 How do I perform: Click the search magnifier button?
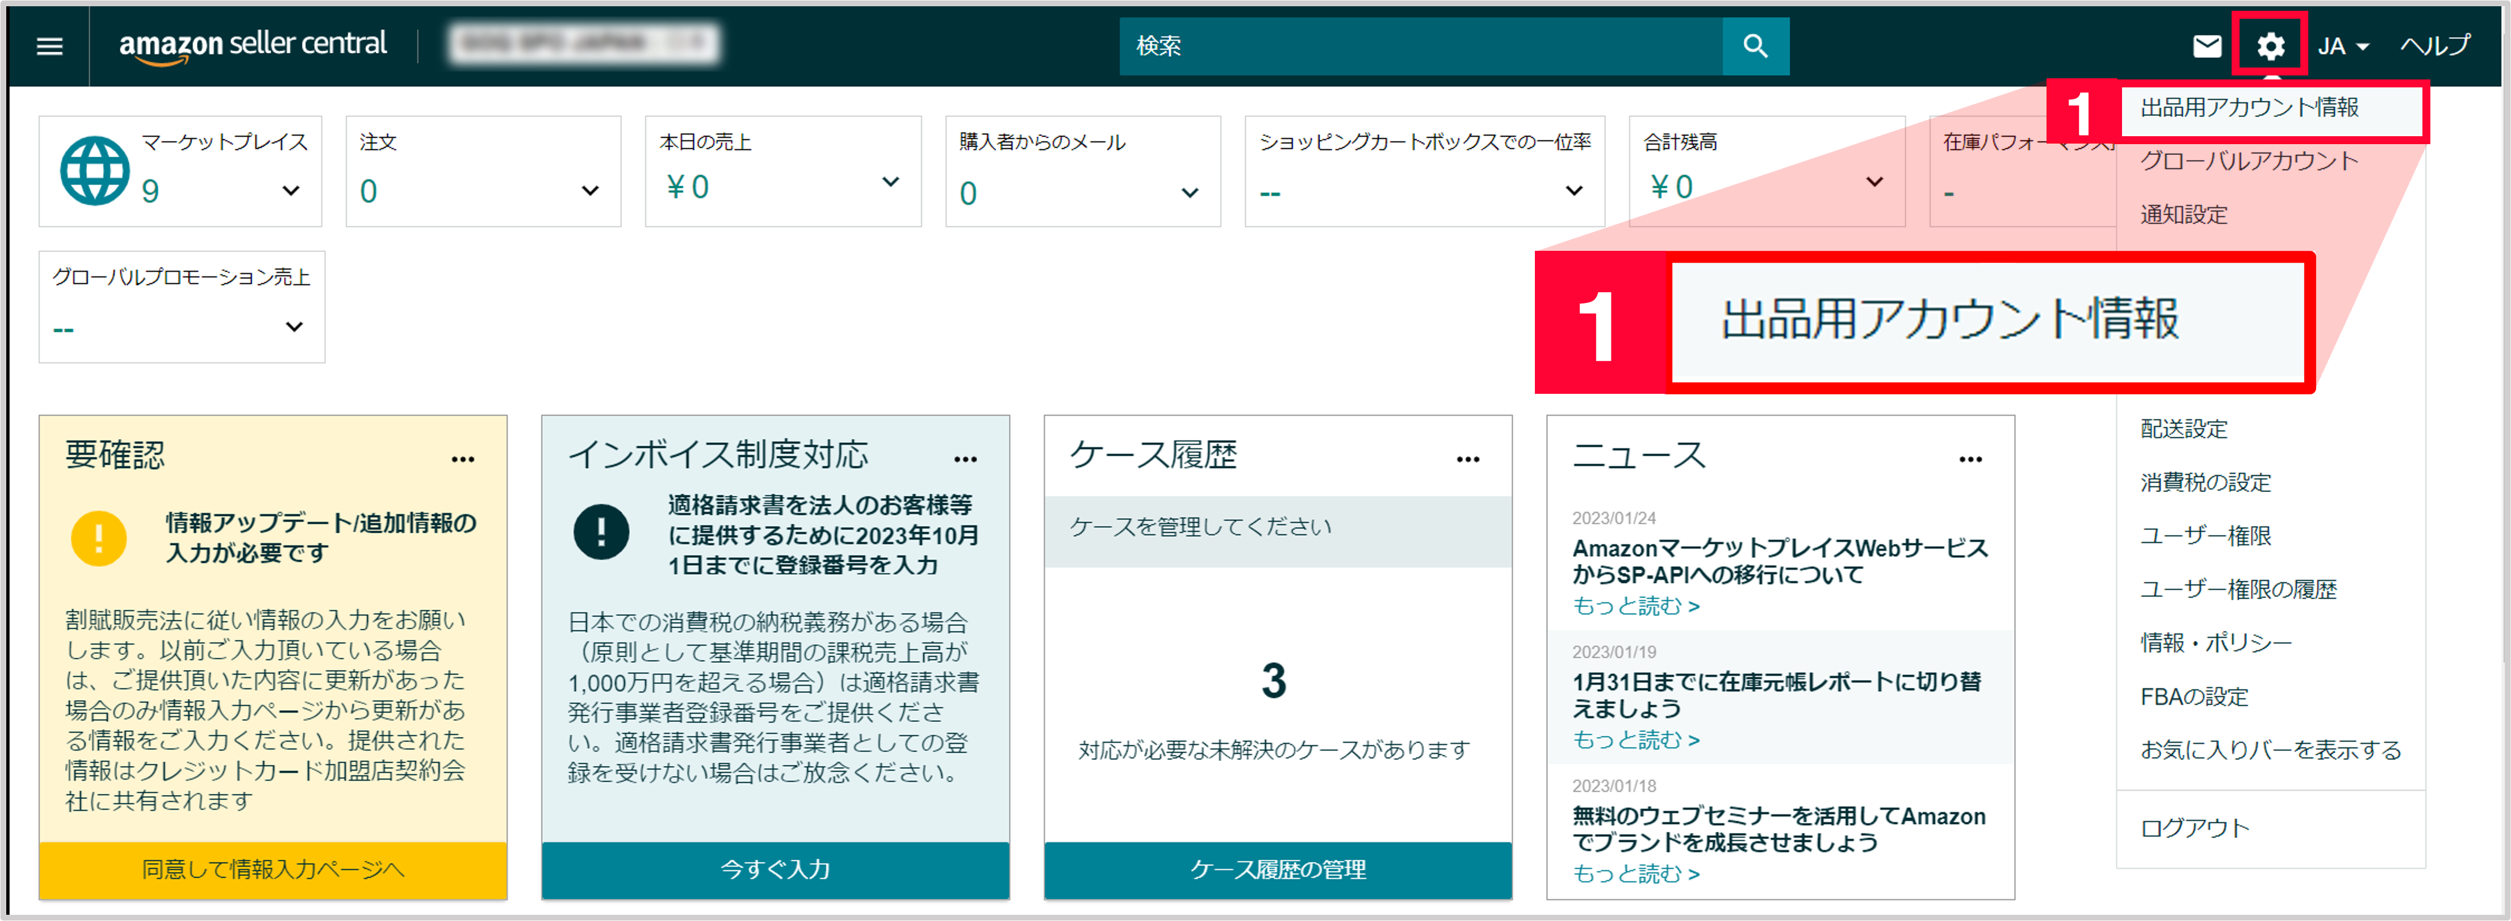pyautogui.click(x=1755, y=46)
